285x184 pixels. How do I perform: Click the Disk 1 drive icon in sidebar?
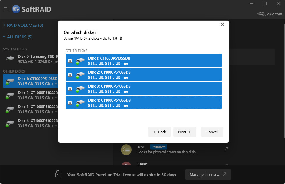[10, 81]
